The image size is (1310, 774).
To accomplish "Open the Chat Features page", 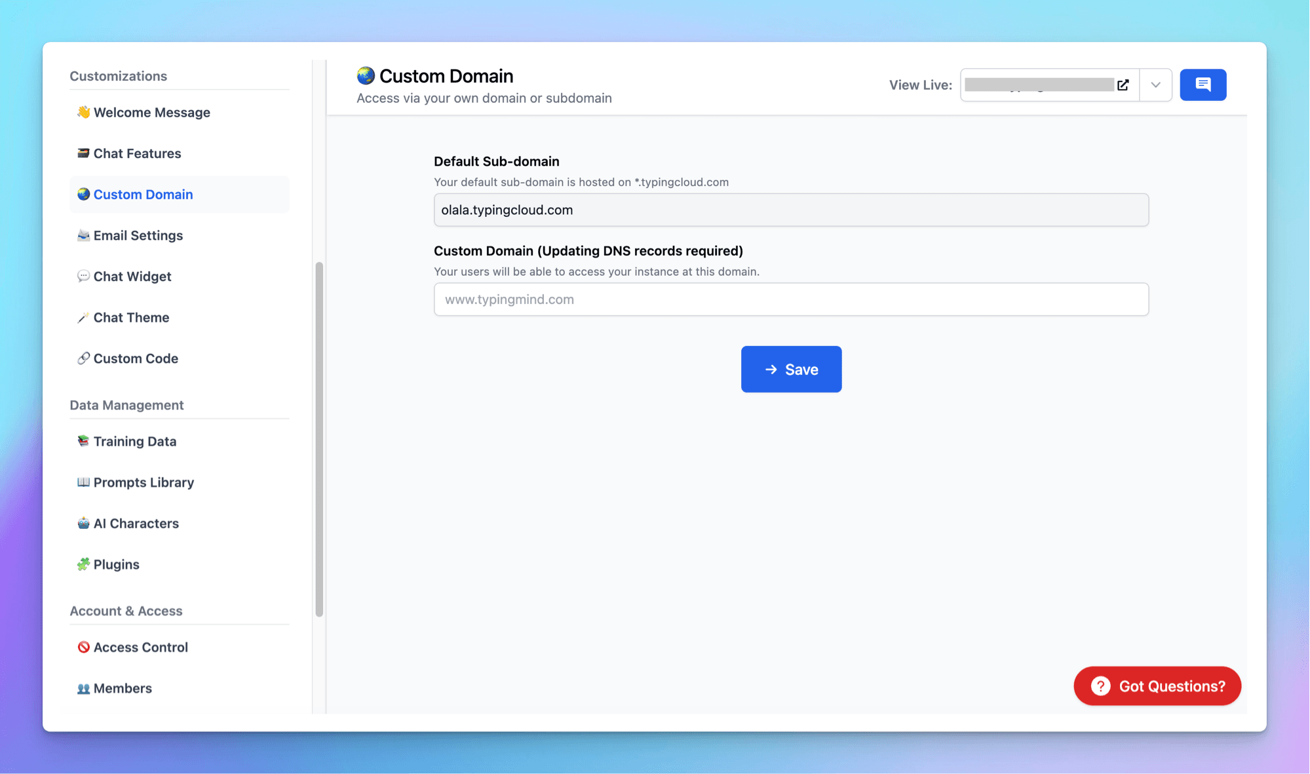I will coord(179,153).
